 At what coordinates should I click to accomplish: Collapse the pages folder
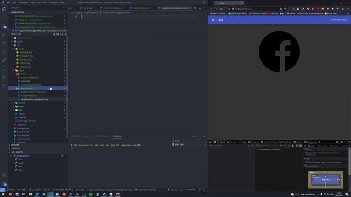tap(21, 71)
